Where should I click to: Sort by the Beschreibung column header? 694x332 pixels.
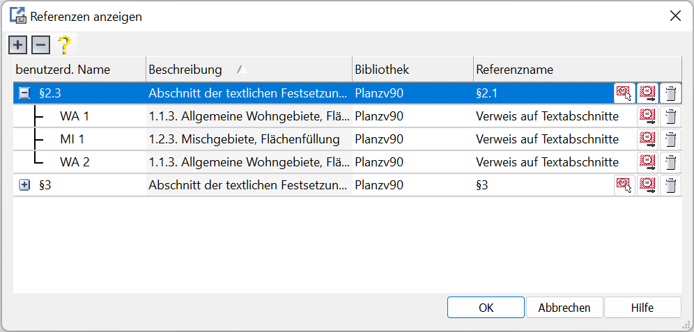(x=185, y=70)
